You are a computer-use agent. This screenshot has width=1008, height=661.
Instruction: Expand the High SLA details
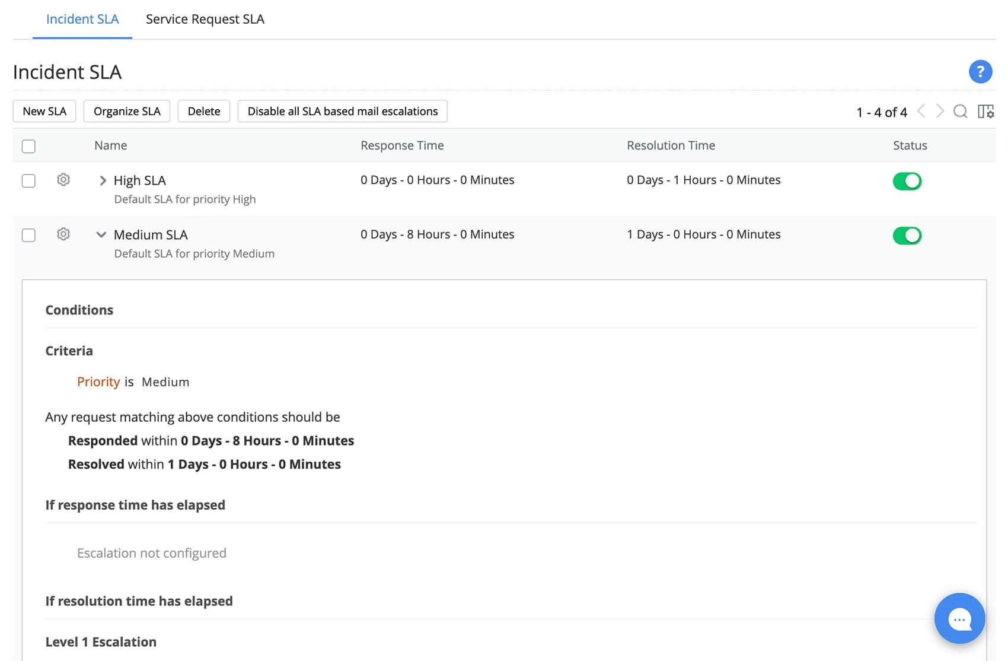103,181
